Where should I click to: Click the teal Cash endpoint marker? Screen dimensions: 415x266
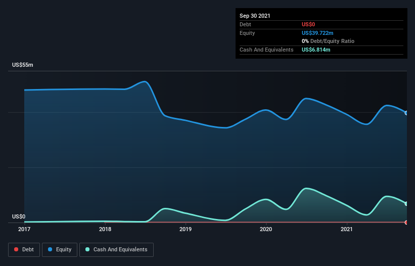coord(406,204)
